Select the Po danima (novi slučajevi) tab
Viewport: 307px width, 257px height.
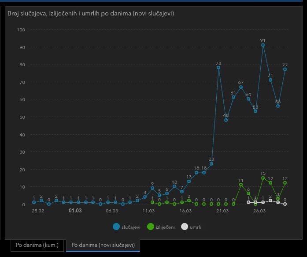click(x=103, y=245)
